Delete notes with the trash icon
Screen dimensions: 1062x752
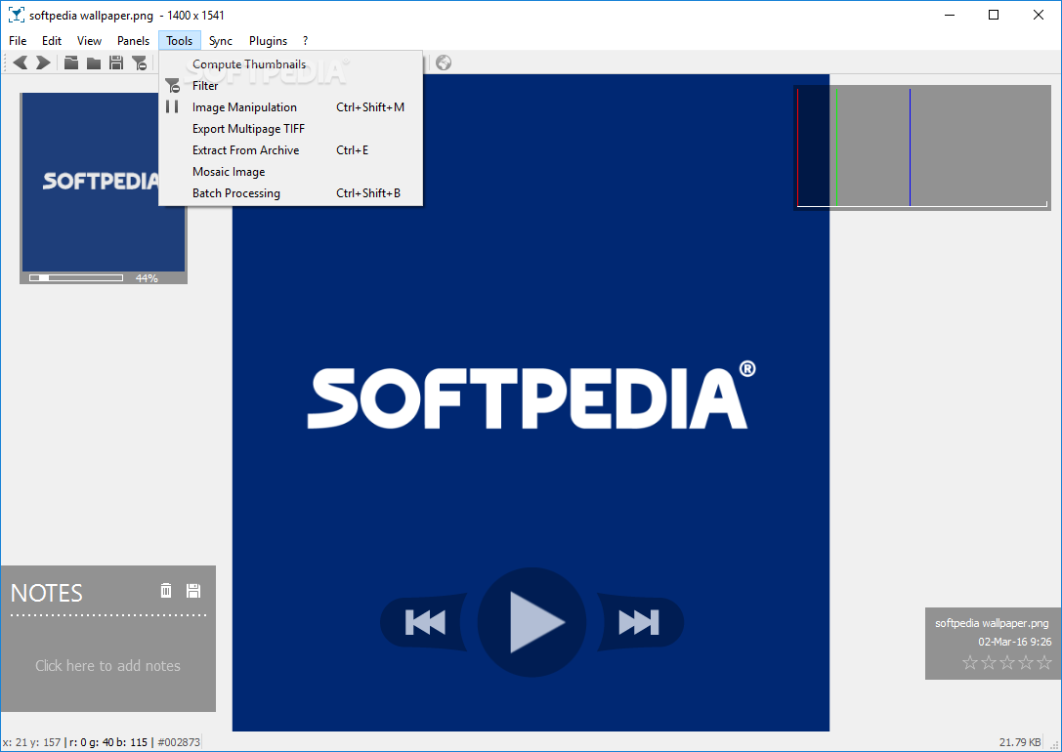(166, 590)
